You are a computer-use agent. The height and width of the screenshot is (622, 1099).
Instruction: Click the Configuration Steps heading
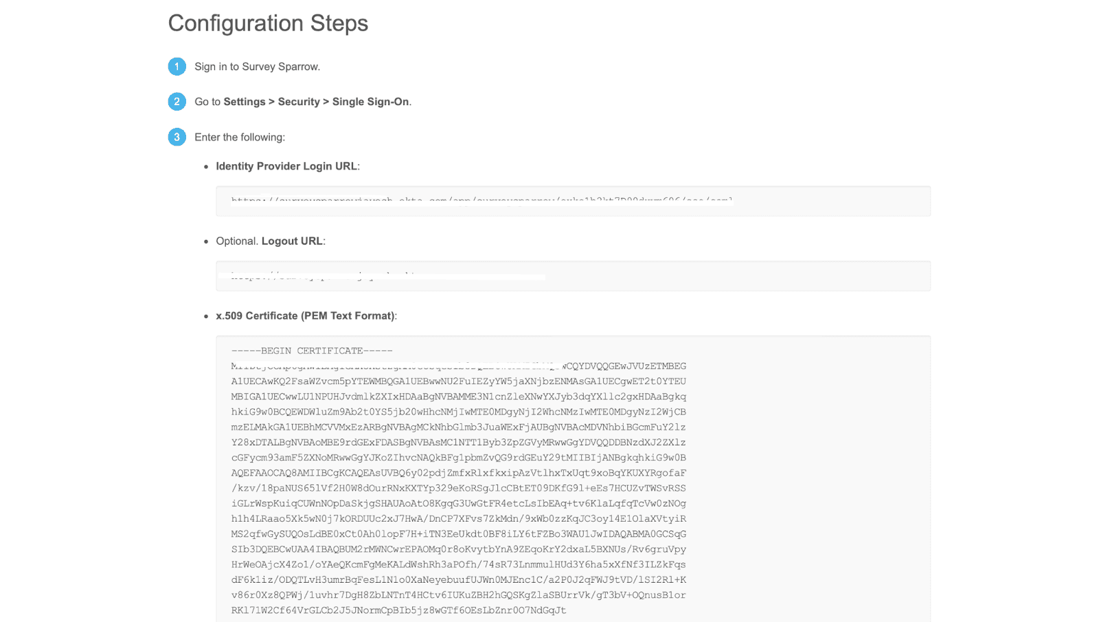coord(268,23)
